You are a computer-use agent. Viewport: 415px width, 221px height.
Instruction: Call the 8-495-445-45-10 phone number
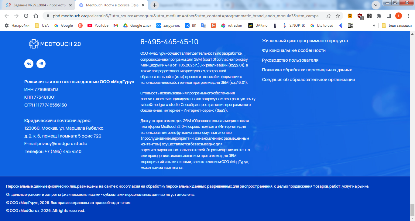point(169,42)
